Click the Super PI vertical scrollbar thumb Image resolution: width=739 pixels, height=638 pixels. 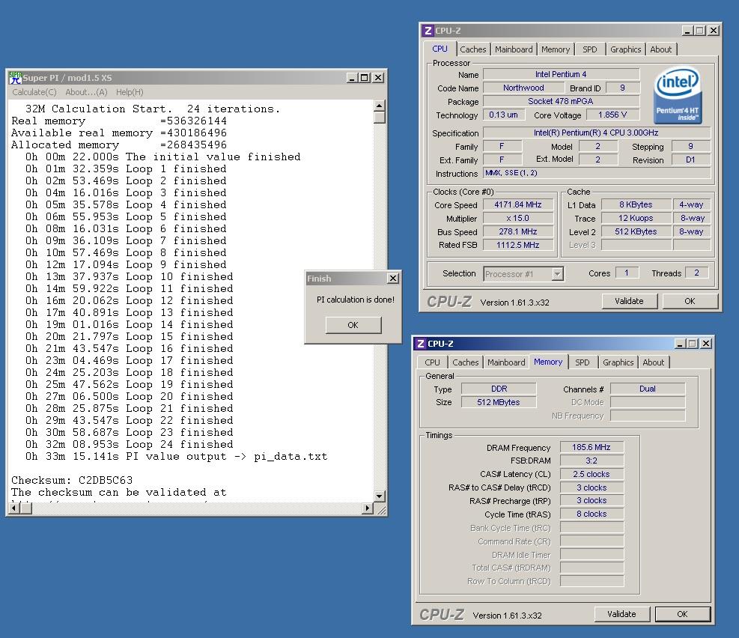(380, 117)
